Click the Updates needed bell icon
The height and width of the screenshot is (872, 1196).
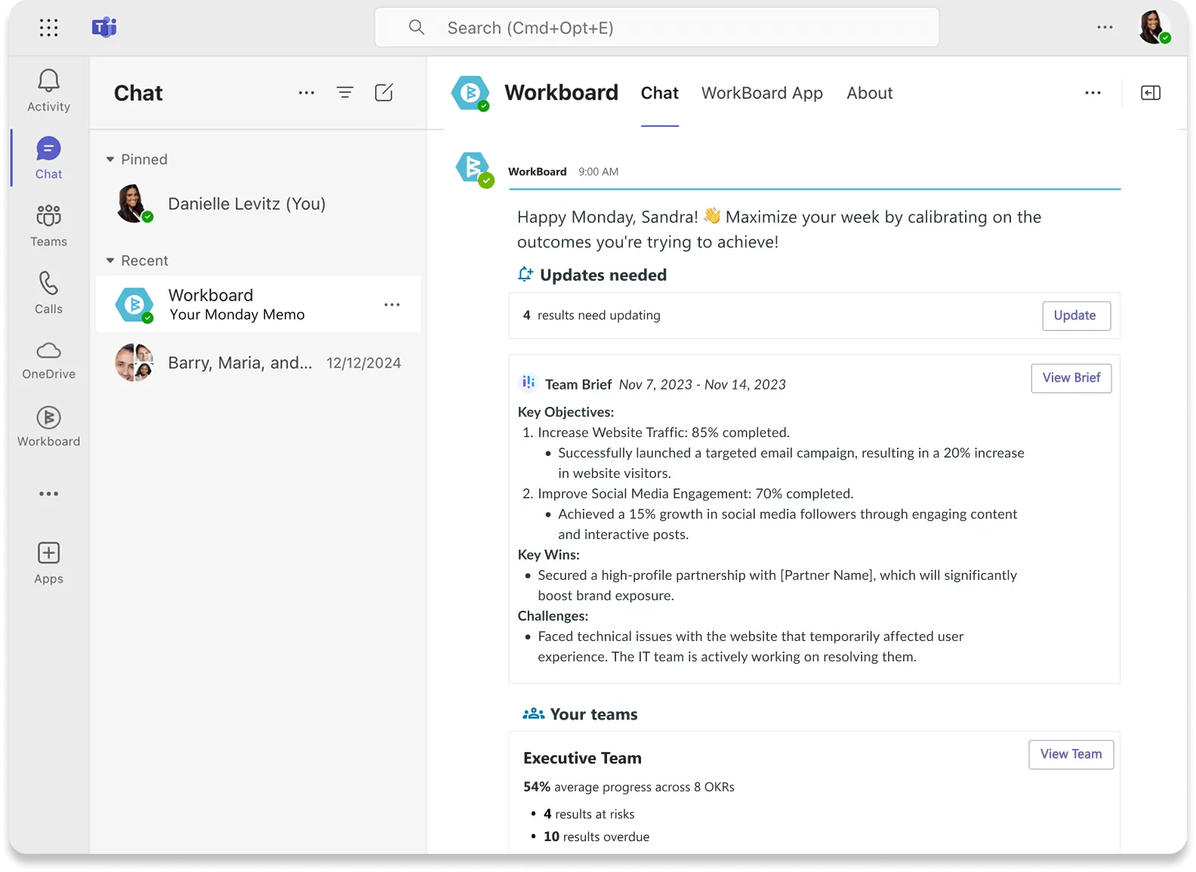click(526, 274)
